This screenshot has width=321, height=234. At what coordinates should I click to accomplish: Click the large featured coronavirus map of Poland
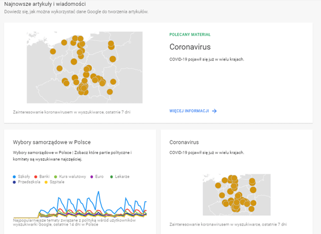[x=84, y=67]
